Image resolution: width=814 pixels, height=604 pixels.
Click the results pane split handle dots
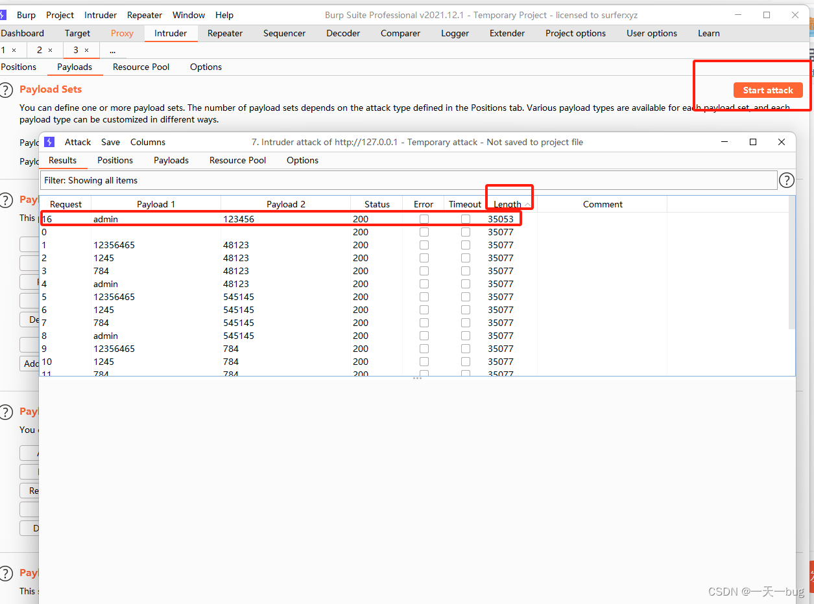coord(417,378)
